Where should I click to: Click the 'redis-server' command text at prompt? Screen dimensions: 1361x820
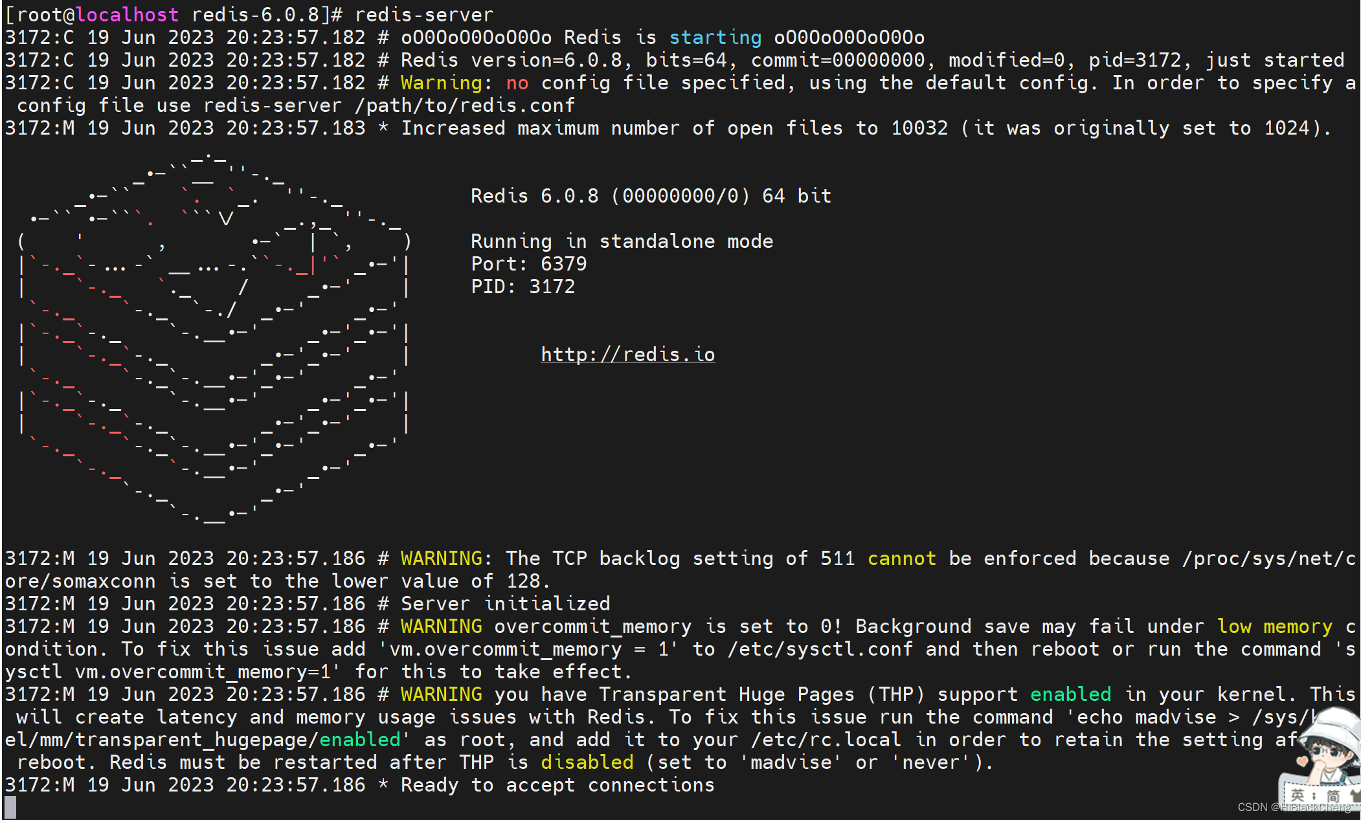coord(424,14)
